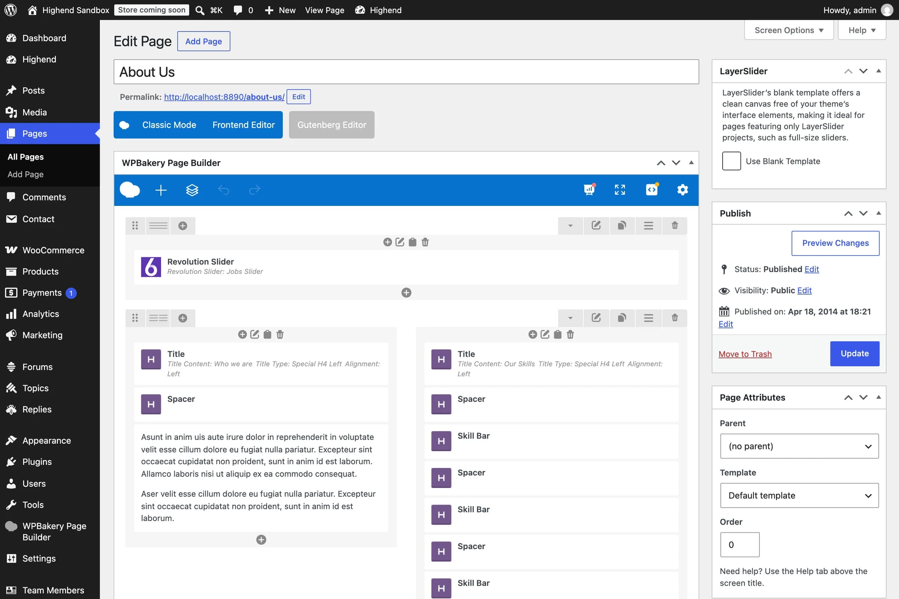Click the Undo arrow in builder toolbar
899x599 pixels.
point(223,190)
